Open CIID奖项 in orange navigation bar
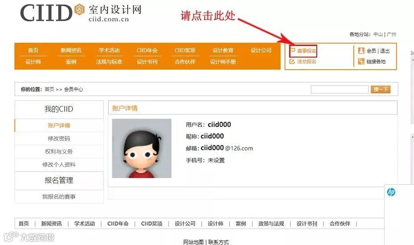414x245 pixels. tap(185, 50)
